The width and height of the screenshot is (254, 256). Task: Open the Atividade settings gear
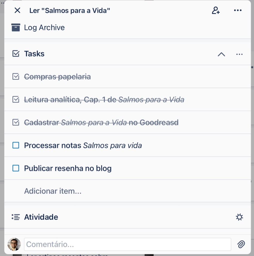tap(239, 217)
